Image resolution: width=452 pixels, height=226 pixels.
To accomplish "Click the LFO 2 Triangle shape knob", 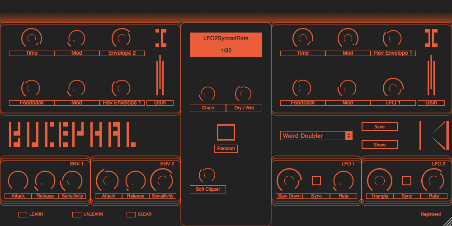I will point(379,180).
